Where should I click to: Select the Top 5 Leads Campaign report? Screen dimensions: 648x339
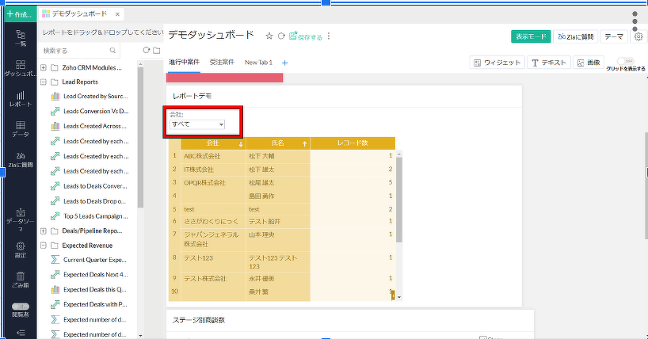(95, 215)
